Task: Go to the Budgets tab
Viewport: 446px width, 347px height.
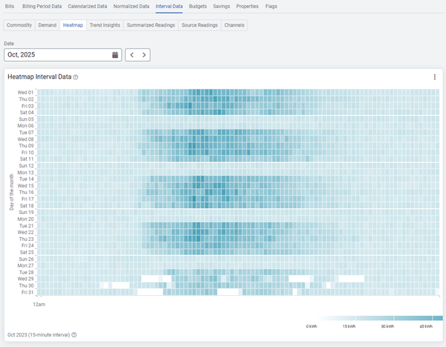Action: click(x=198, y=6)
